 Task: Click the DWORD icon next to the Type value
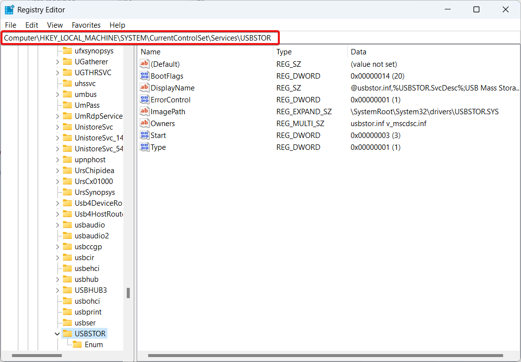(x=144, y=147)
